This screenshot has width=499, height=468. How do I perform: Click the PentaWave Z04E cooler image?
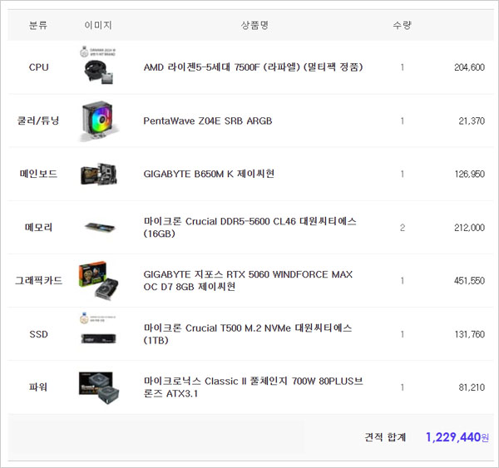point(98,121)
